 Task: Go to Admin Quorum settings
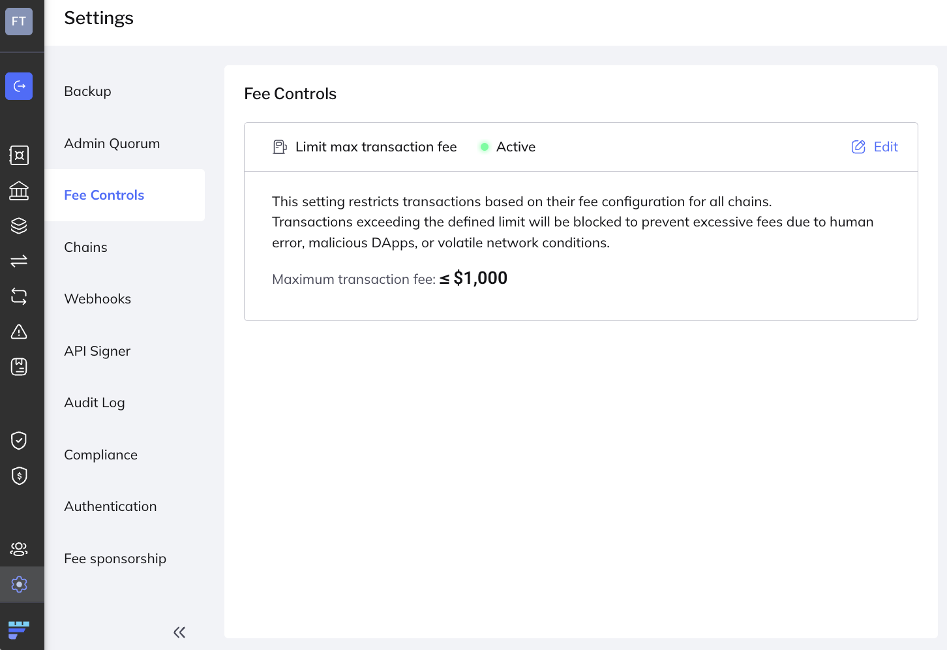pos(112,144)
